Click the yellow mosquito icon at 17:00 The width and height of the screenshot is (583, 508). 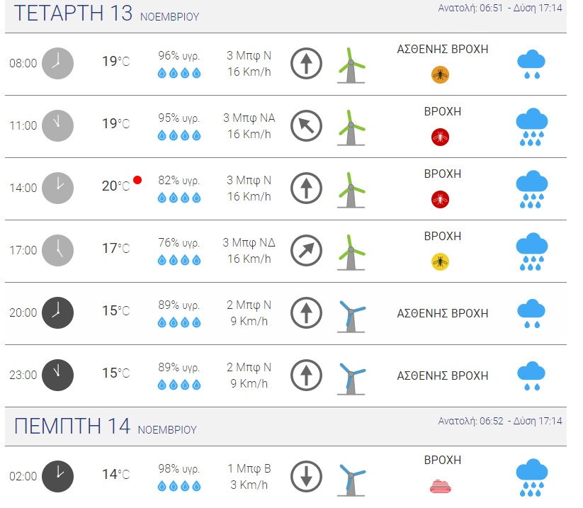[440, 261]
